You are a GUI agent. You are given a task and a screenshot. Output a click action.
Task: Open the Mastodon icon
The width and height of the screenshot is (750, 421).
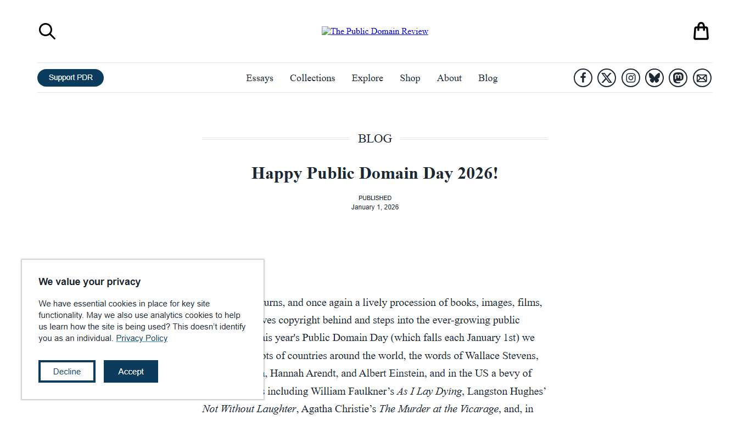[678, 78]
